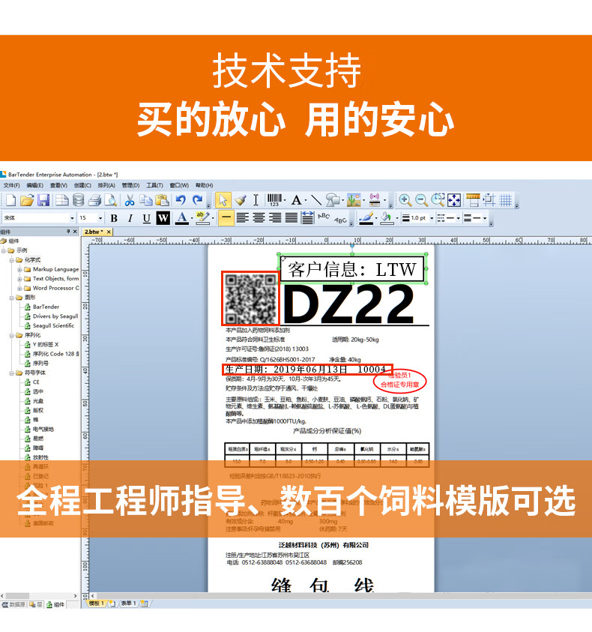Toggle snap-to-guides crosshair icon
Image resolution: width=592 pixels, height=632 pixels.
[x=489, y=200]
